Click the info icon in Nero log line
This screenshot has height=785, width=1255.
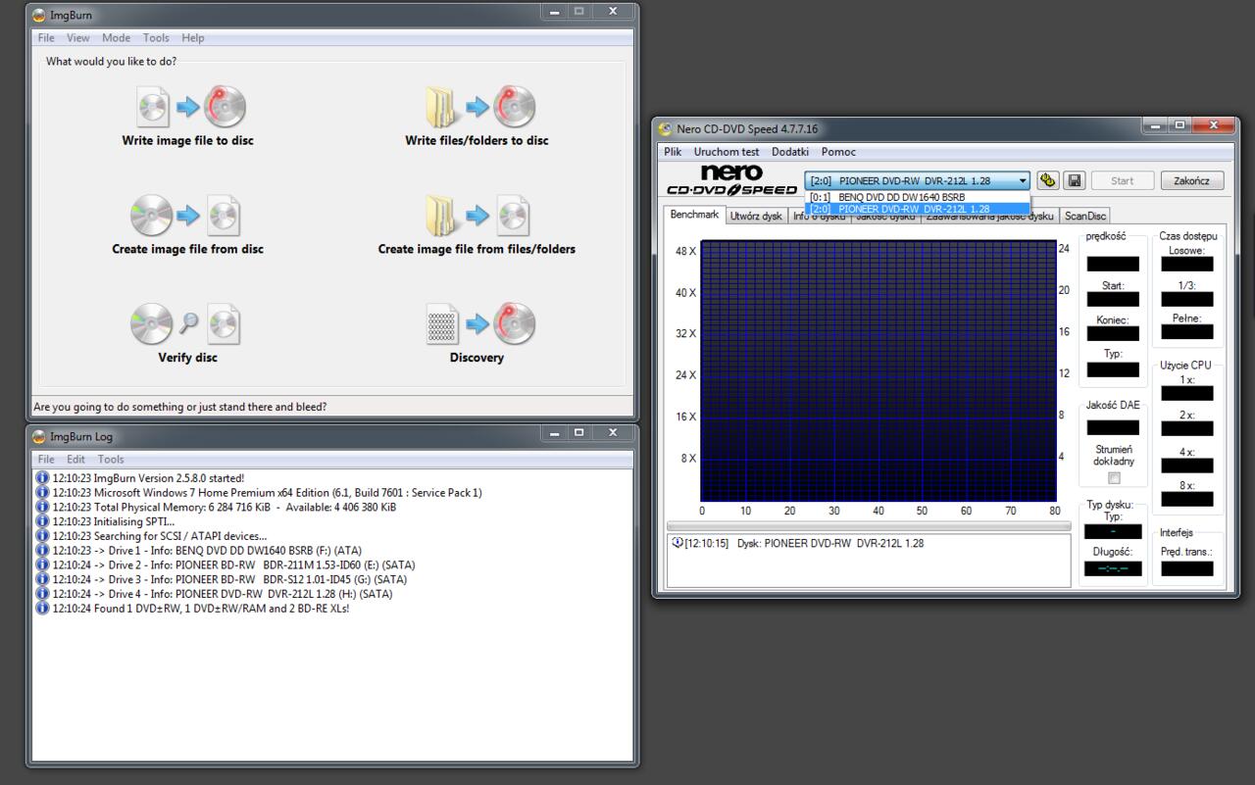(x=678, y=542)
